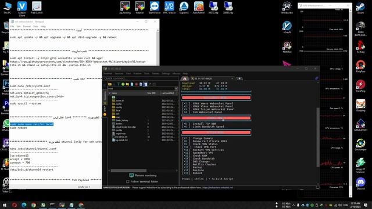Open the Windscribe desktop icon
Screen dimensions: 372x209
[287, 8]
